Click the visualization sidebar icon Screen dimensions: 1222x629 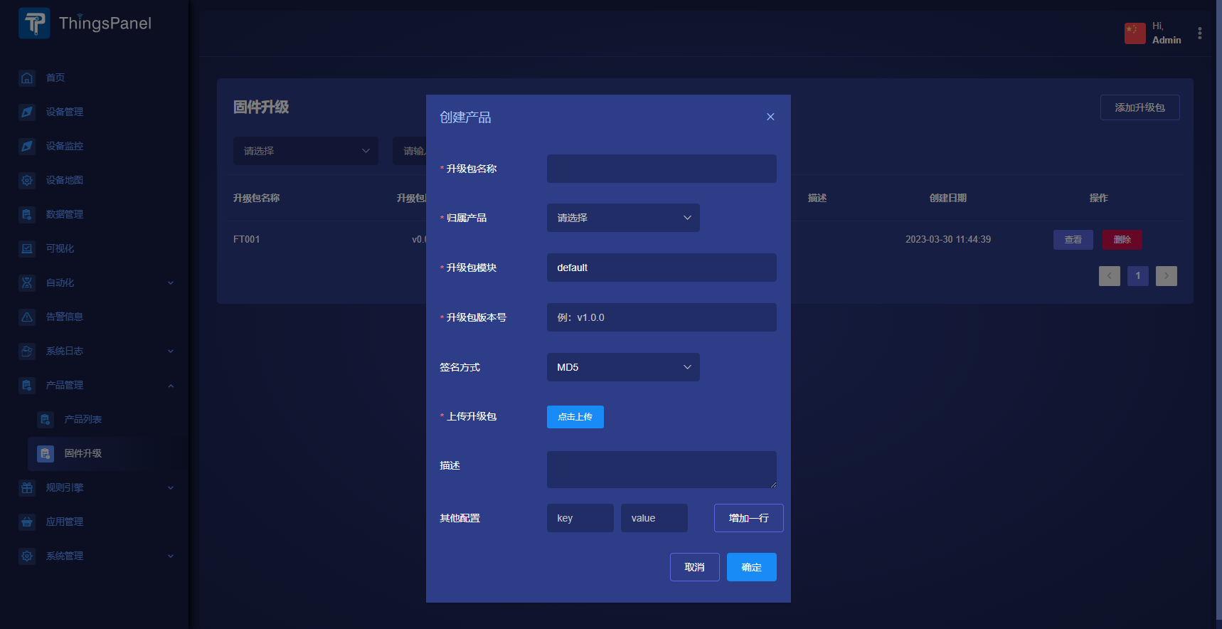(27, 248)
